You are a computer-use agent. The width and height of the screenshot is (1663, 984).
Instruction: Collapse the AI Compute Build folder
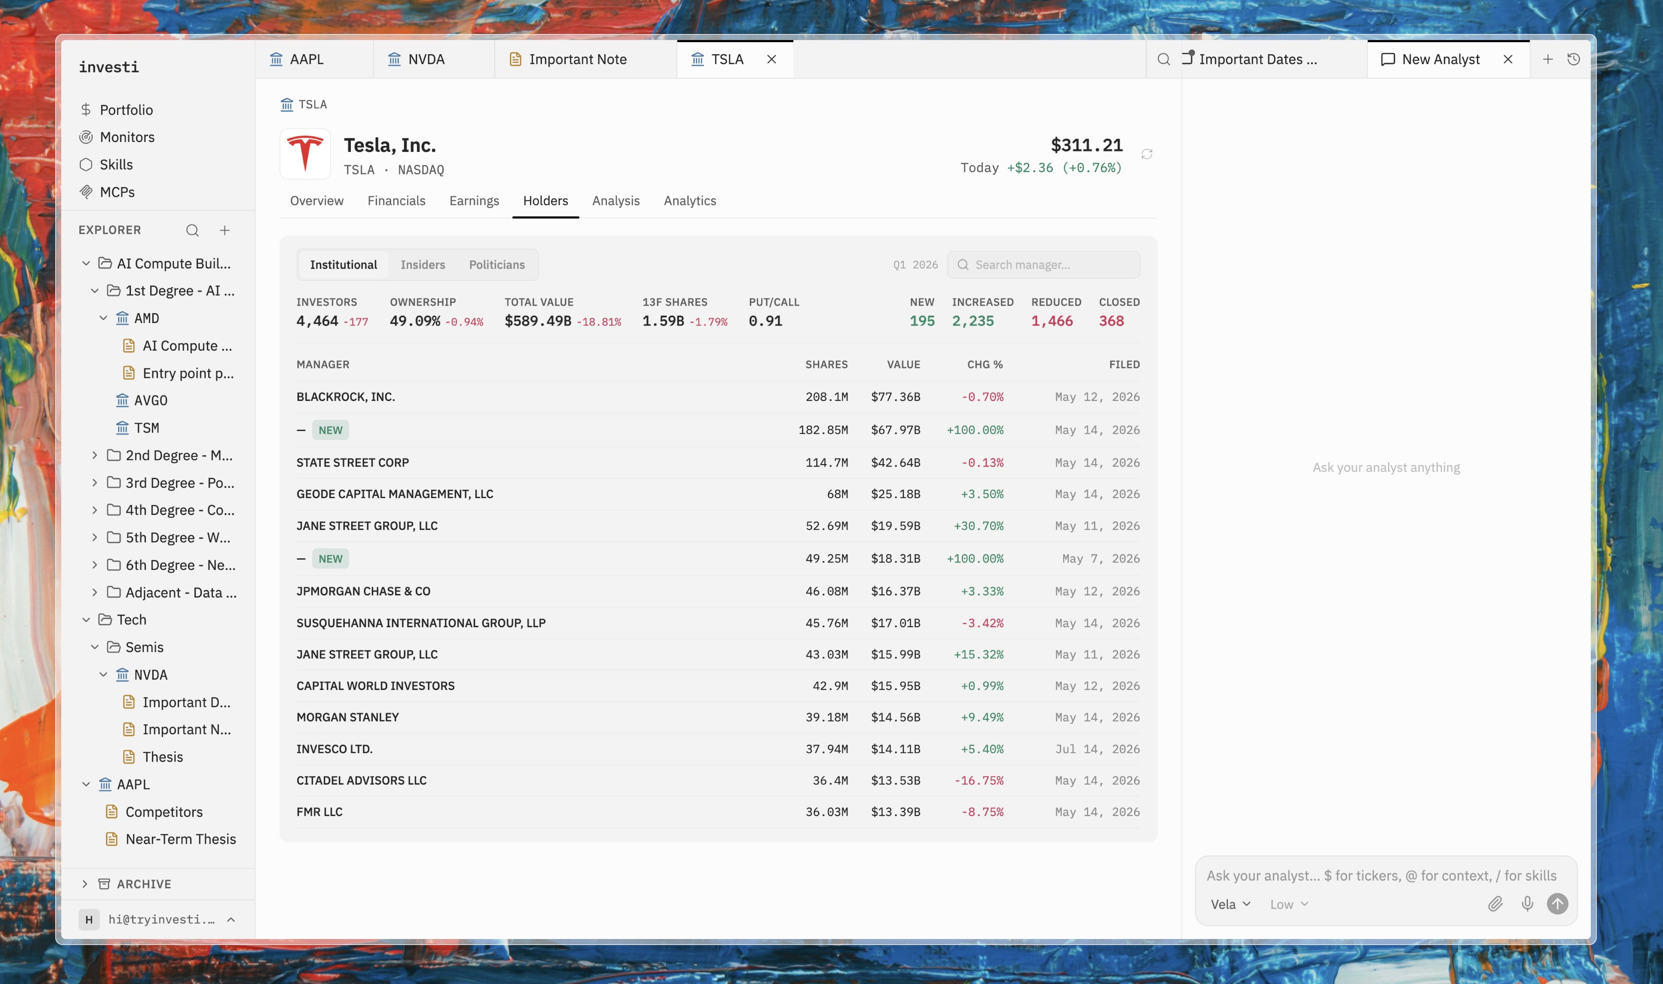pos(85,263)
